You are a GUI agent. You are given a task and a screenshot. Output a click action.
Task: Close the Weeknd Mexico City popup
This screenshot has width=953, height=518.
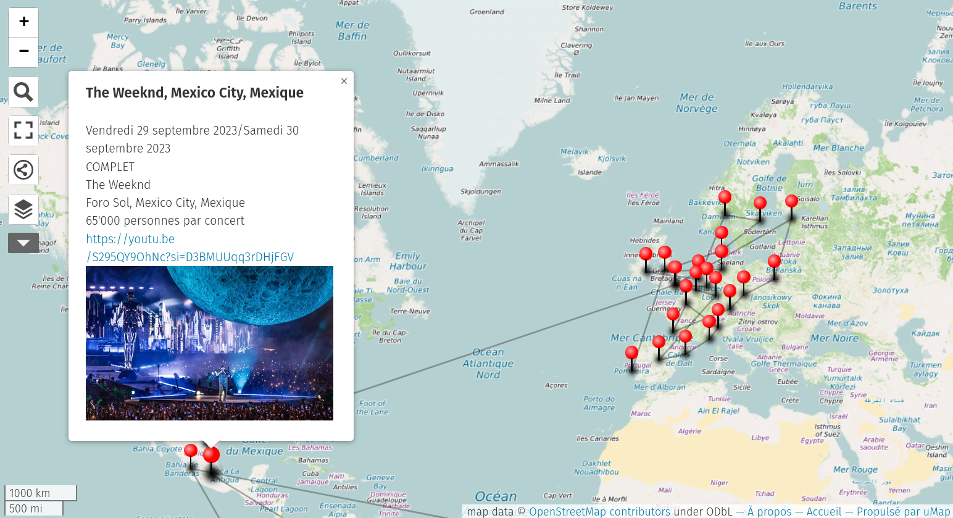[x=344, y=81]
